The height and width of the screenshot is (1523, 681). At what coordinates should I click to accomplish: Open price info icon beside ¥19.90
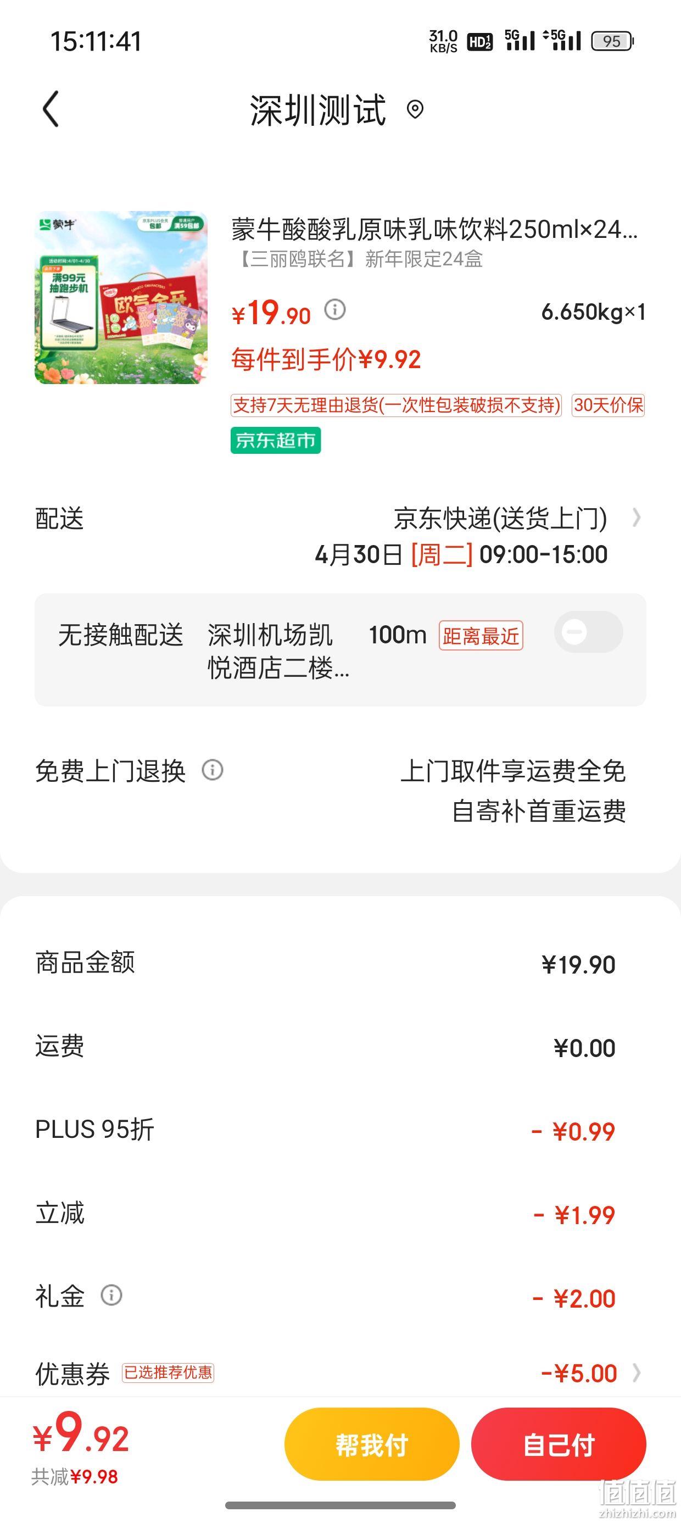[x=335, y=309]
